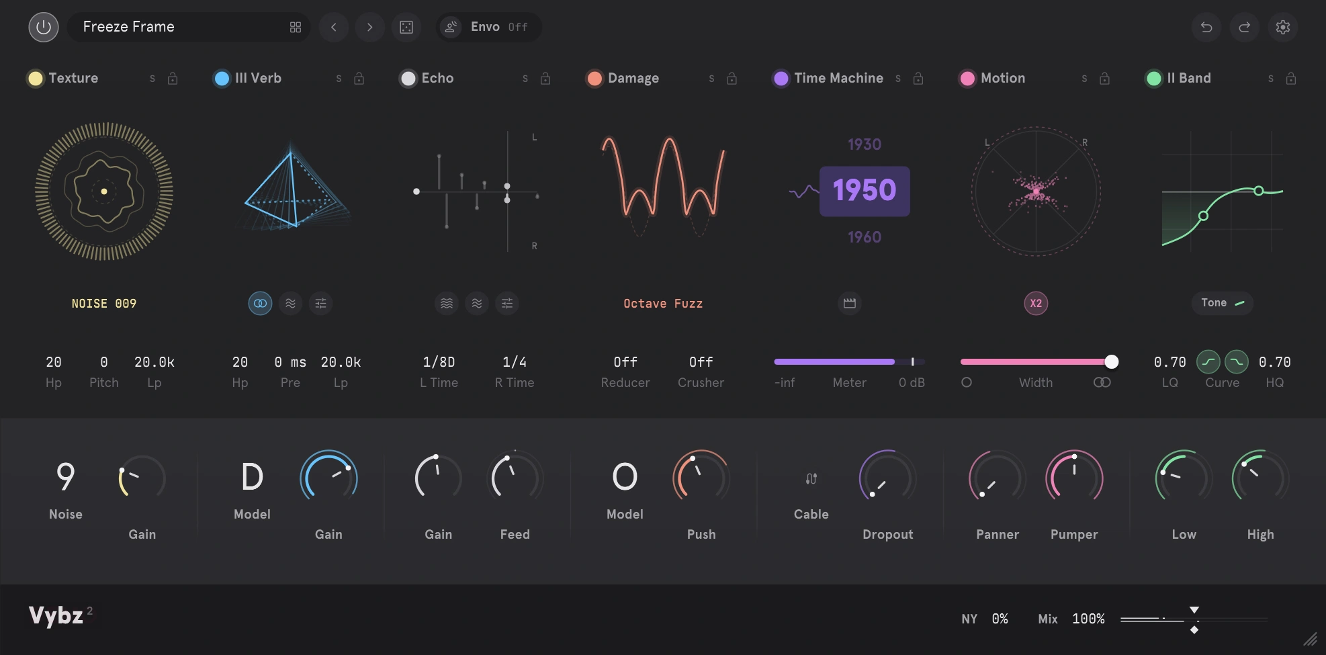Viewport: 1326px width, 655px height.
Task: Click the Texture Pitch value 0
Action: (x=104, y=362)
